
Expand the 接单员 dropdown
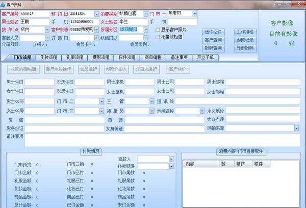click(152, 111)
